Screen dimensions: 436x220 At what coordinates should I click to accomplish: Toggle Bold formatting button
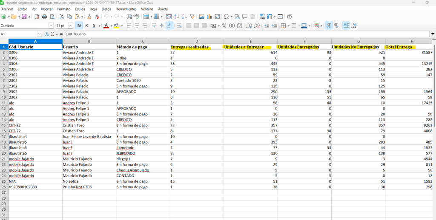pos(79,26)
